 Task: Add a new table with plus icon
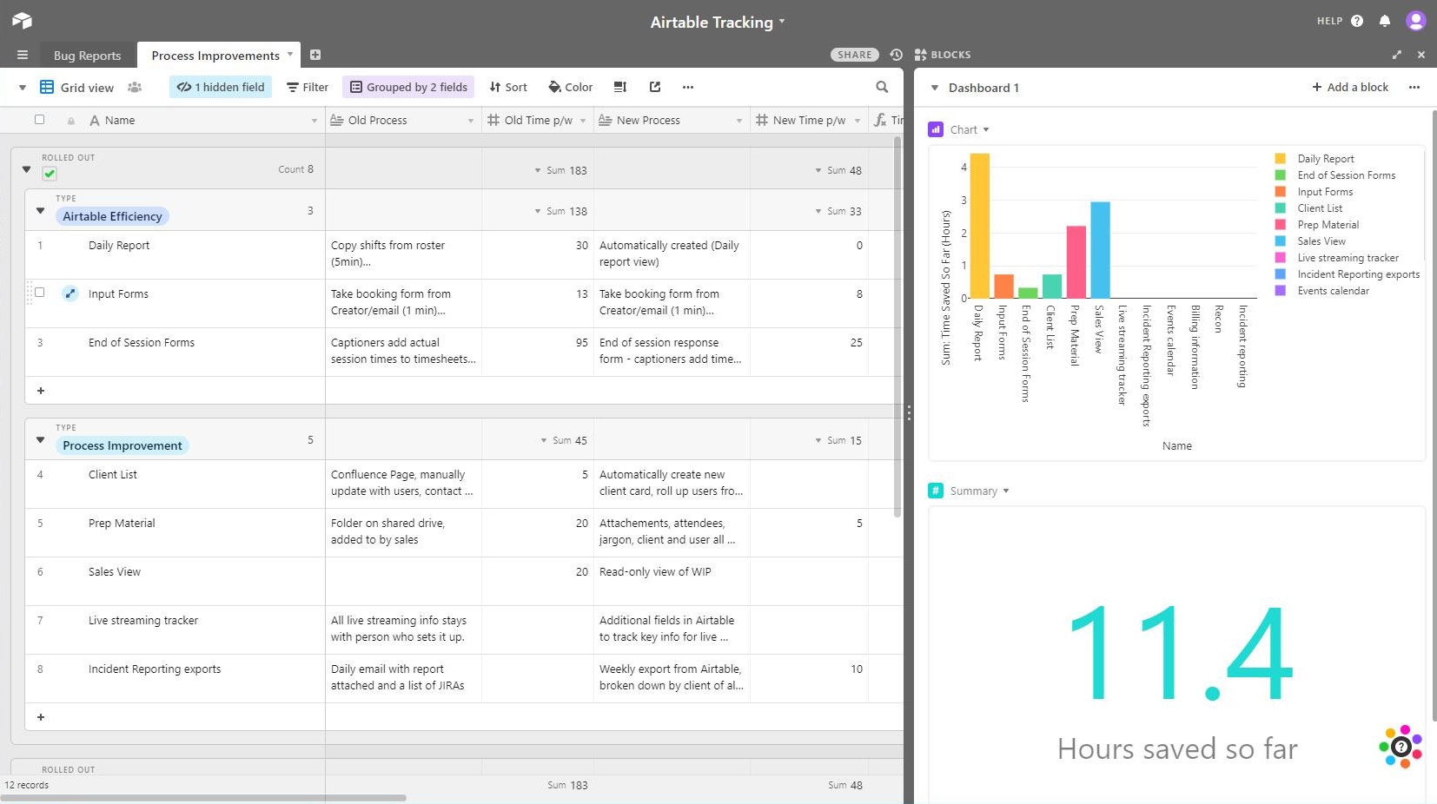point(315,55)
